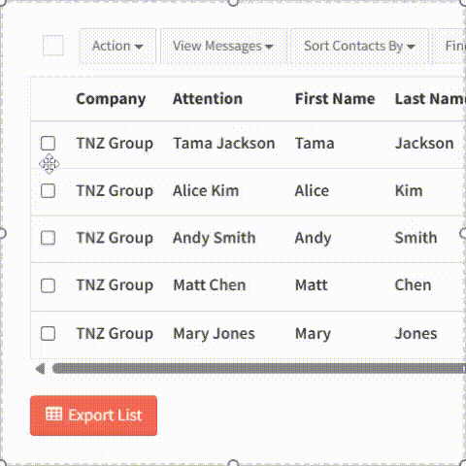
Task: Click TNZ Group in Tama Jackson's row
Action: click(115, 144)
